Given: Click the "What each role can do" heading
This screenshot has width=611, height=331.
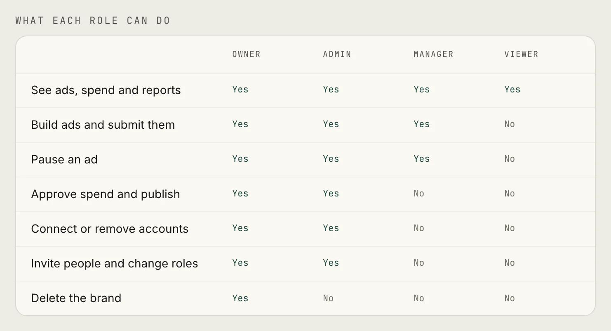Looking at the screenshot, I should pos(93,21).
